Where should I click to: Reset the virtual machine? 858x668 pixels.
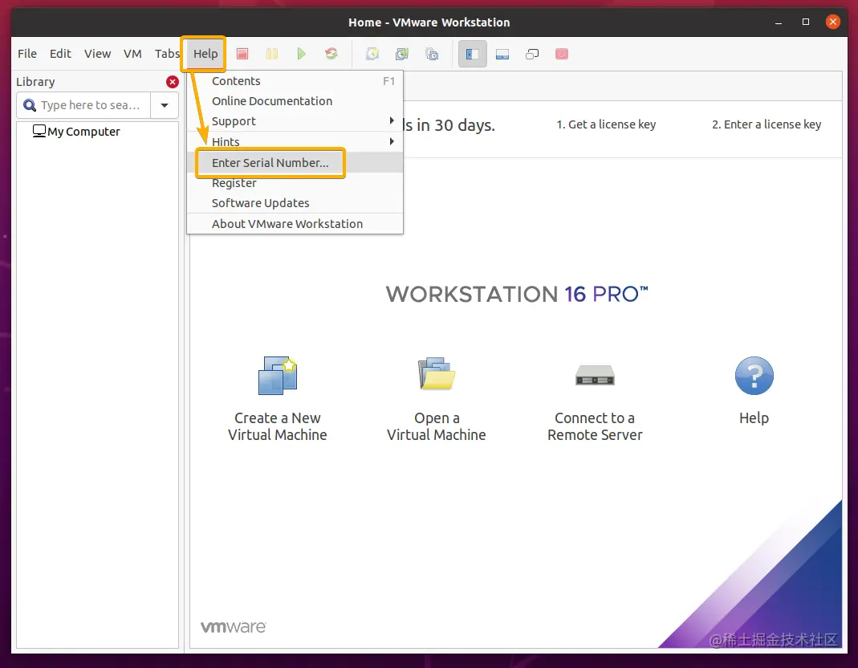331,54
